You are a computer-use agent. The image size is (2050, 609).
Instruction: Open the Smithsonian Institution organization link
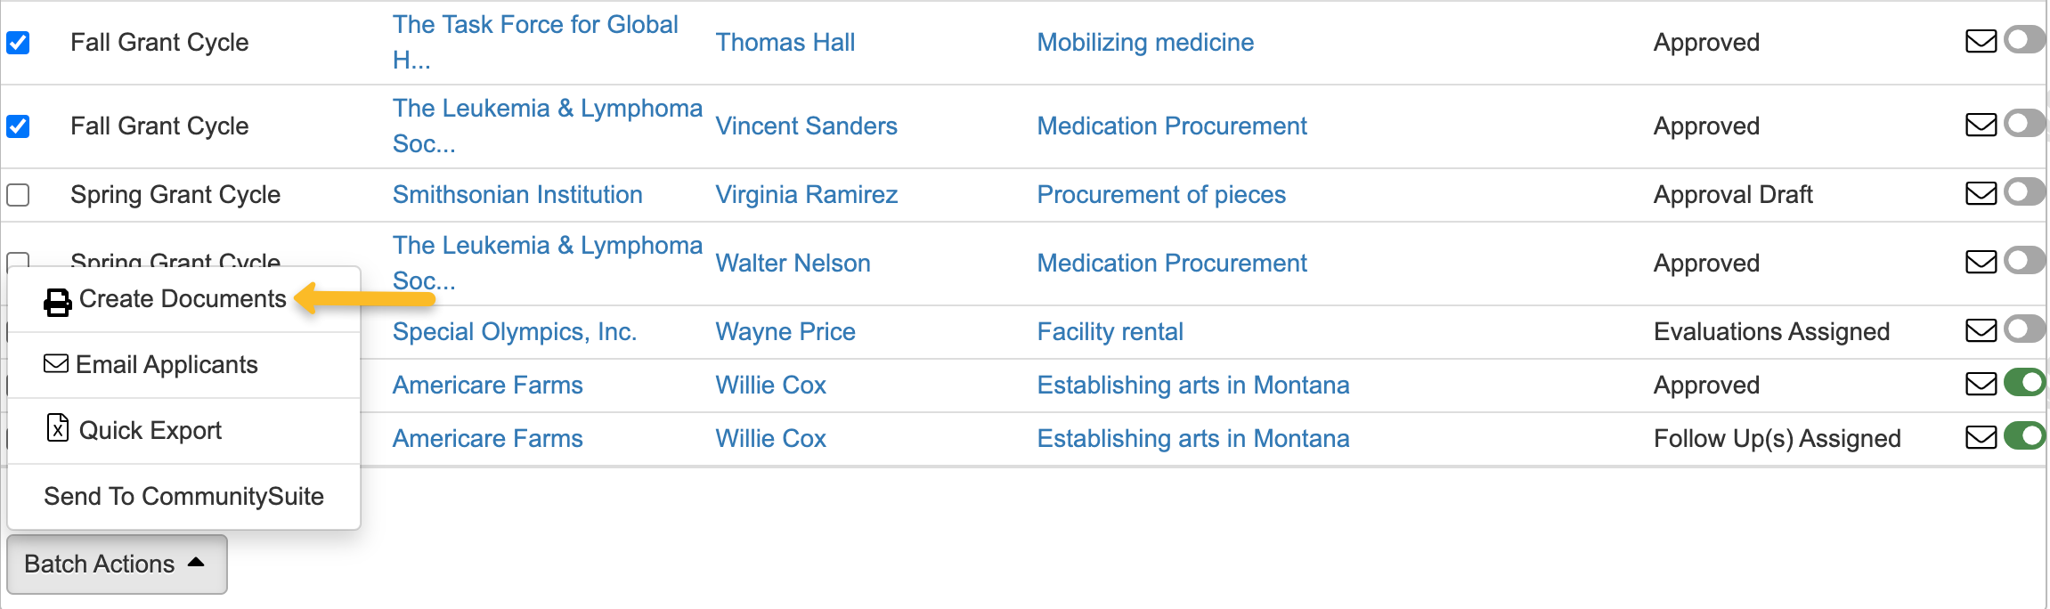point(517,194)
